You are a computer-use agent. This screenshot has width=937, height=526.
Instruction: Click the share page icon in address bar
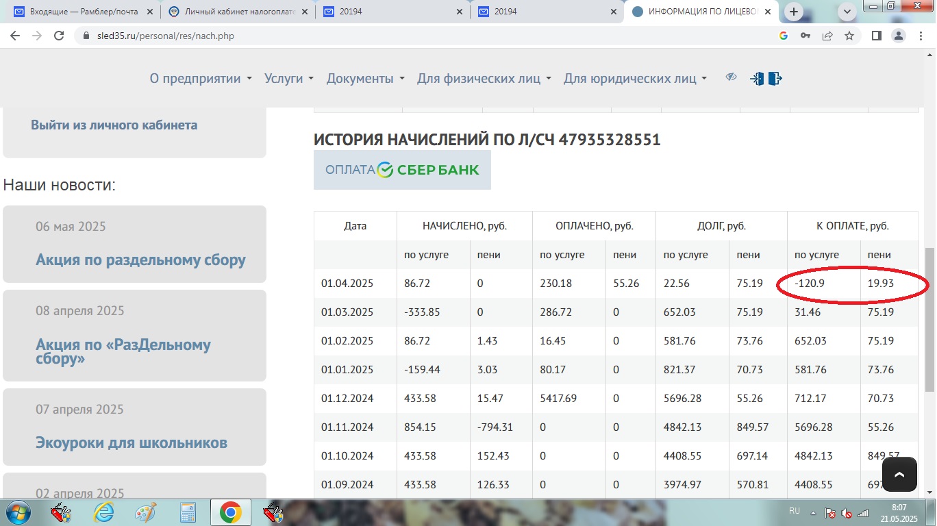[827, 36]
